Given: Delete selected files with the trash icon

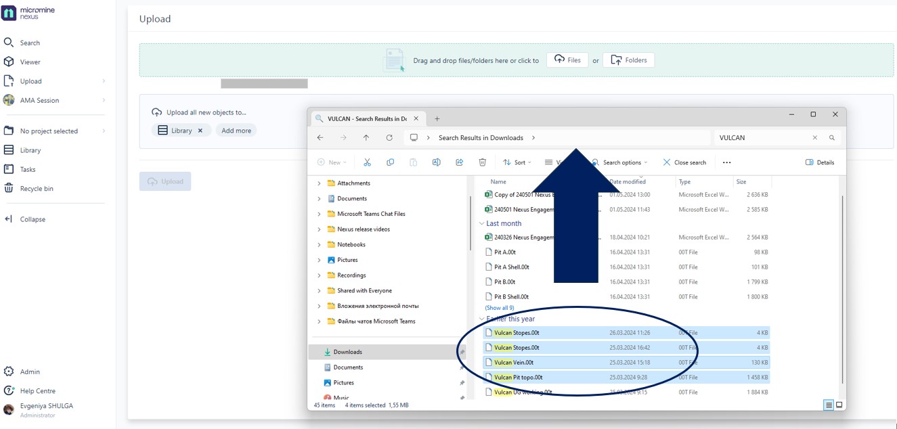Looking at the screenshot, I should click(x=481, y=162).
